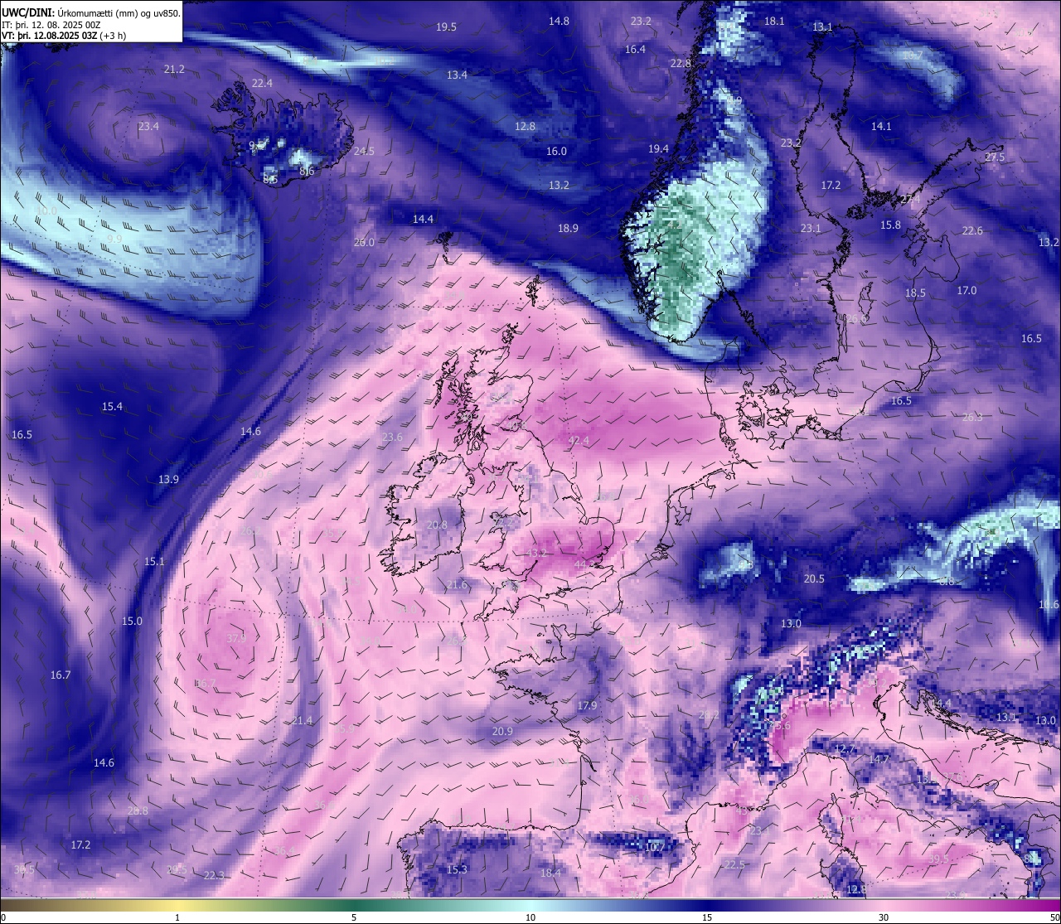Click the 15.4 value in the Atlantic
Viewport: 1061px width, 924px height.
pyautogui.click(x=112, y=407)
